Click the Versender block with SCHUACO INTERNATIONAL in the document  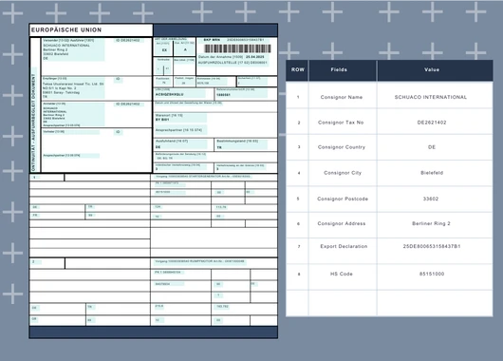[x=73, y=49]
